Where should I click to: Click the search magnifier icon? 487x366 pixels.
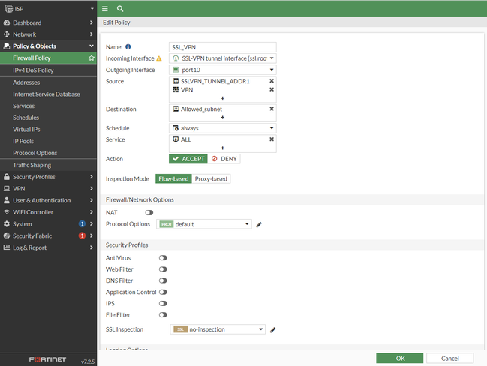click(120, 8)
